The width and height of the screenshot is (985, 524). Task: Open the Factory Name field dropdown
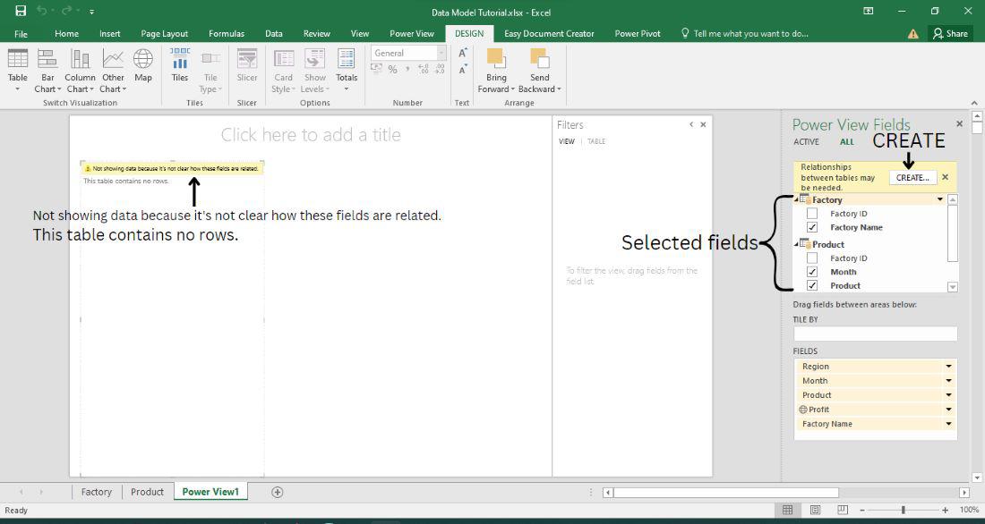(x=948, y=424)
